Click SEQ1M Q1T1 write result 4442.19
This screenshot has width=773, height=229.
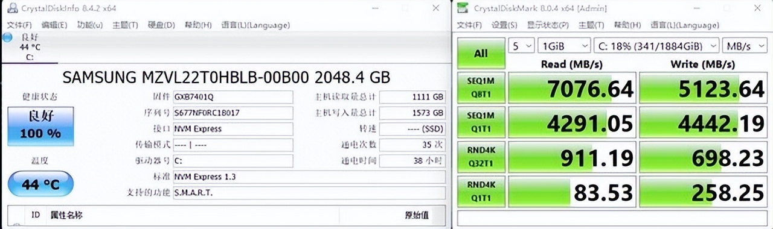pos(704,123)
